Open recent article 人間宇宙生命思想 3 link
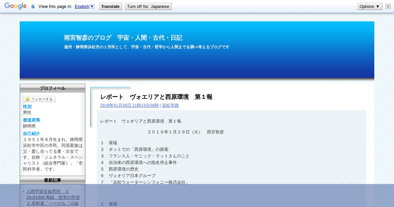Viewport: 394px width, 207px height. [x=47, y=191]
